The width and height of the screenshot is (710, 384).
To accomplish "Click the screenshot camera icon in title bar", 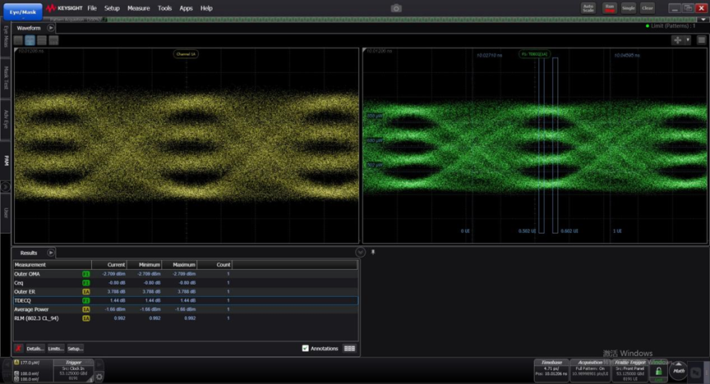I will coord(396,8).
